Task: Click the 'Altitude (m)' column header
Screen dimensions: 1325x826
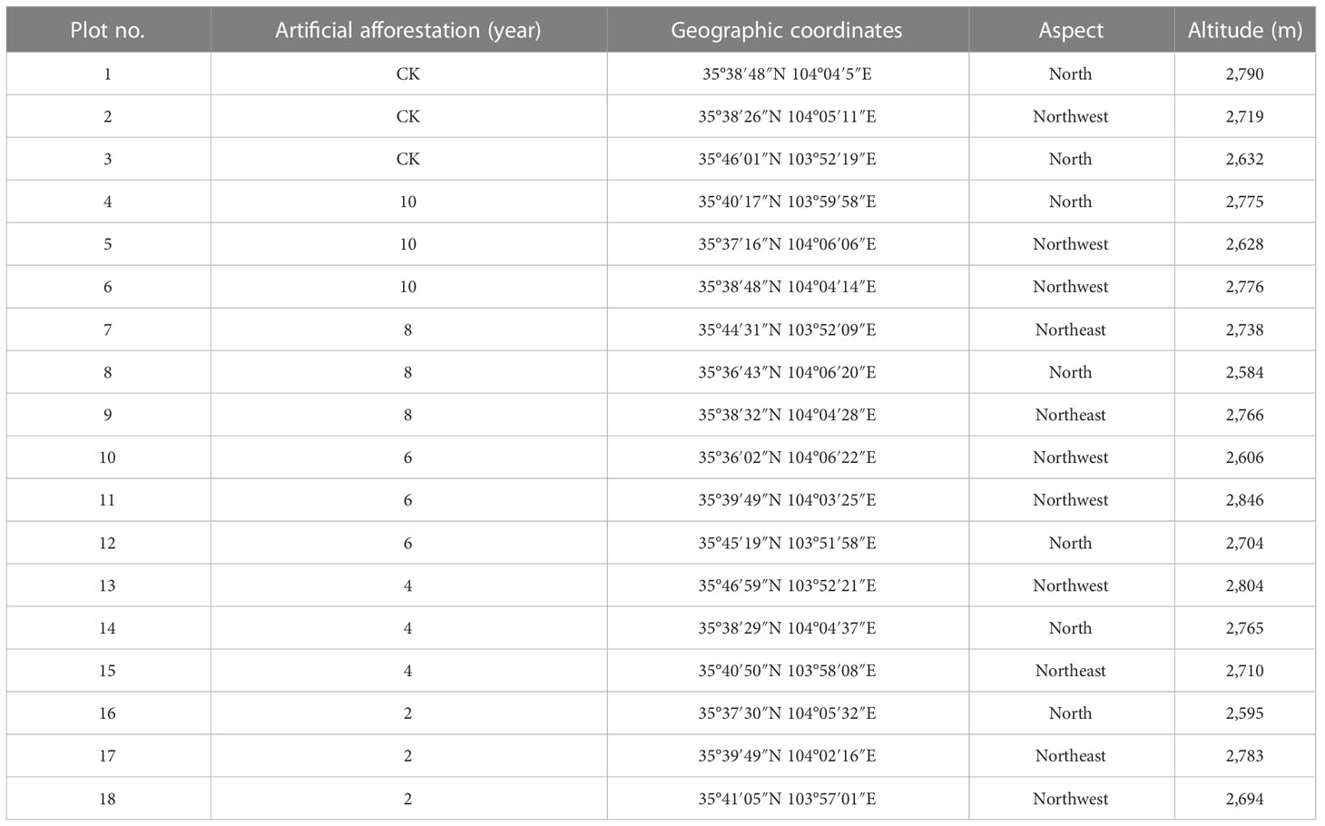Action: 1245,30
